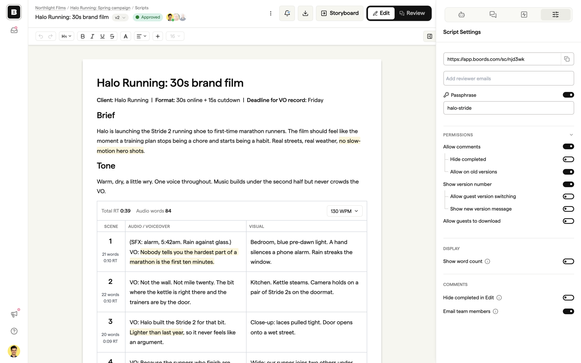Open the Approved status badge
The height and width of the screenshot is (363, 581).
pyautogui.click(x=148, y=17)
